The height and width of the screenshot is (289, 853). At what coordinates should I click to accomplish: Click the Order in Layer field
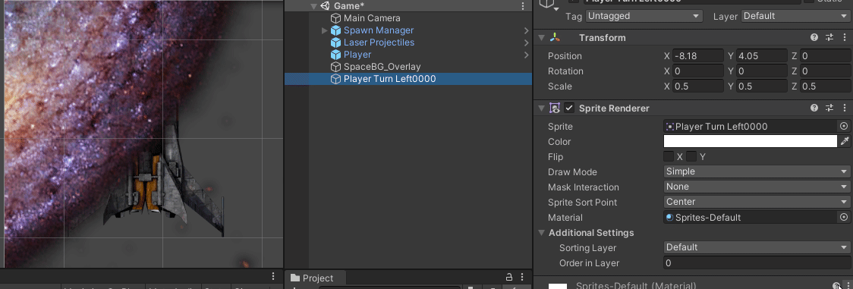[756, 263]
